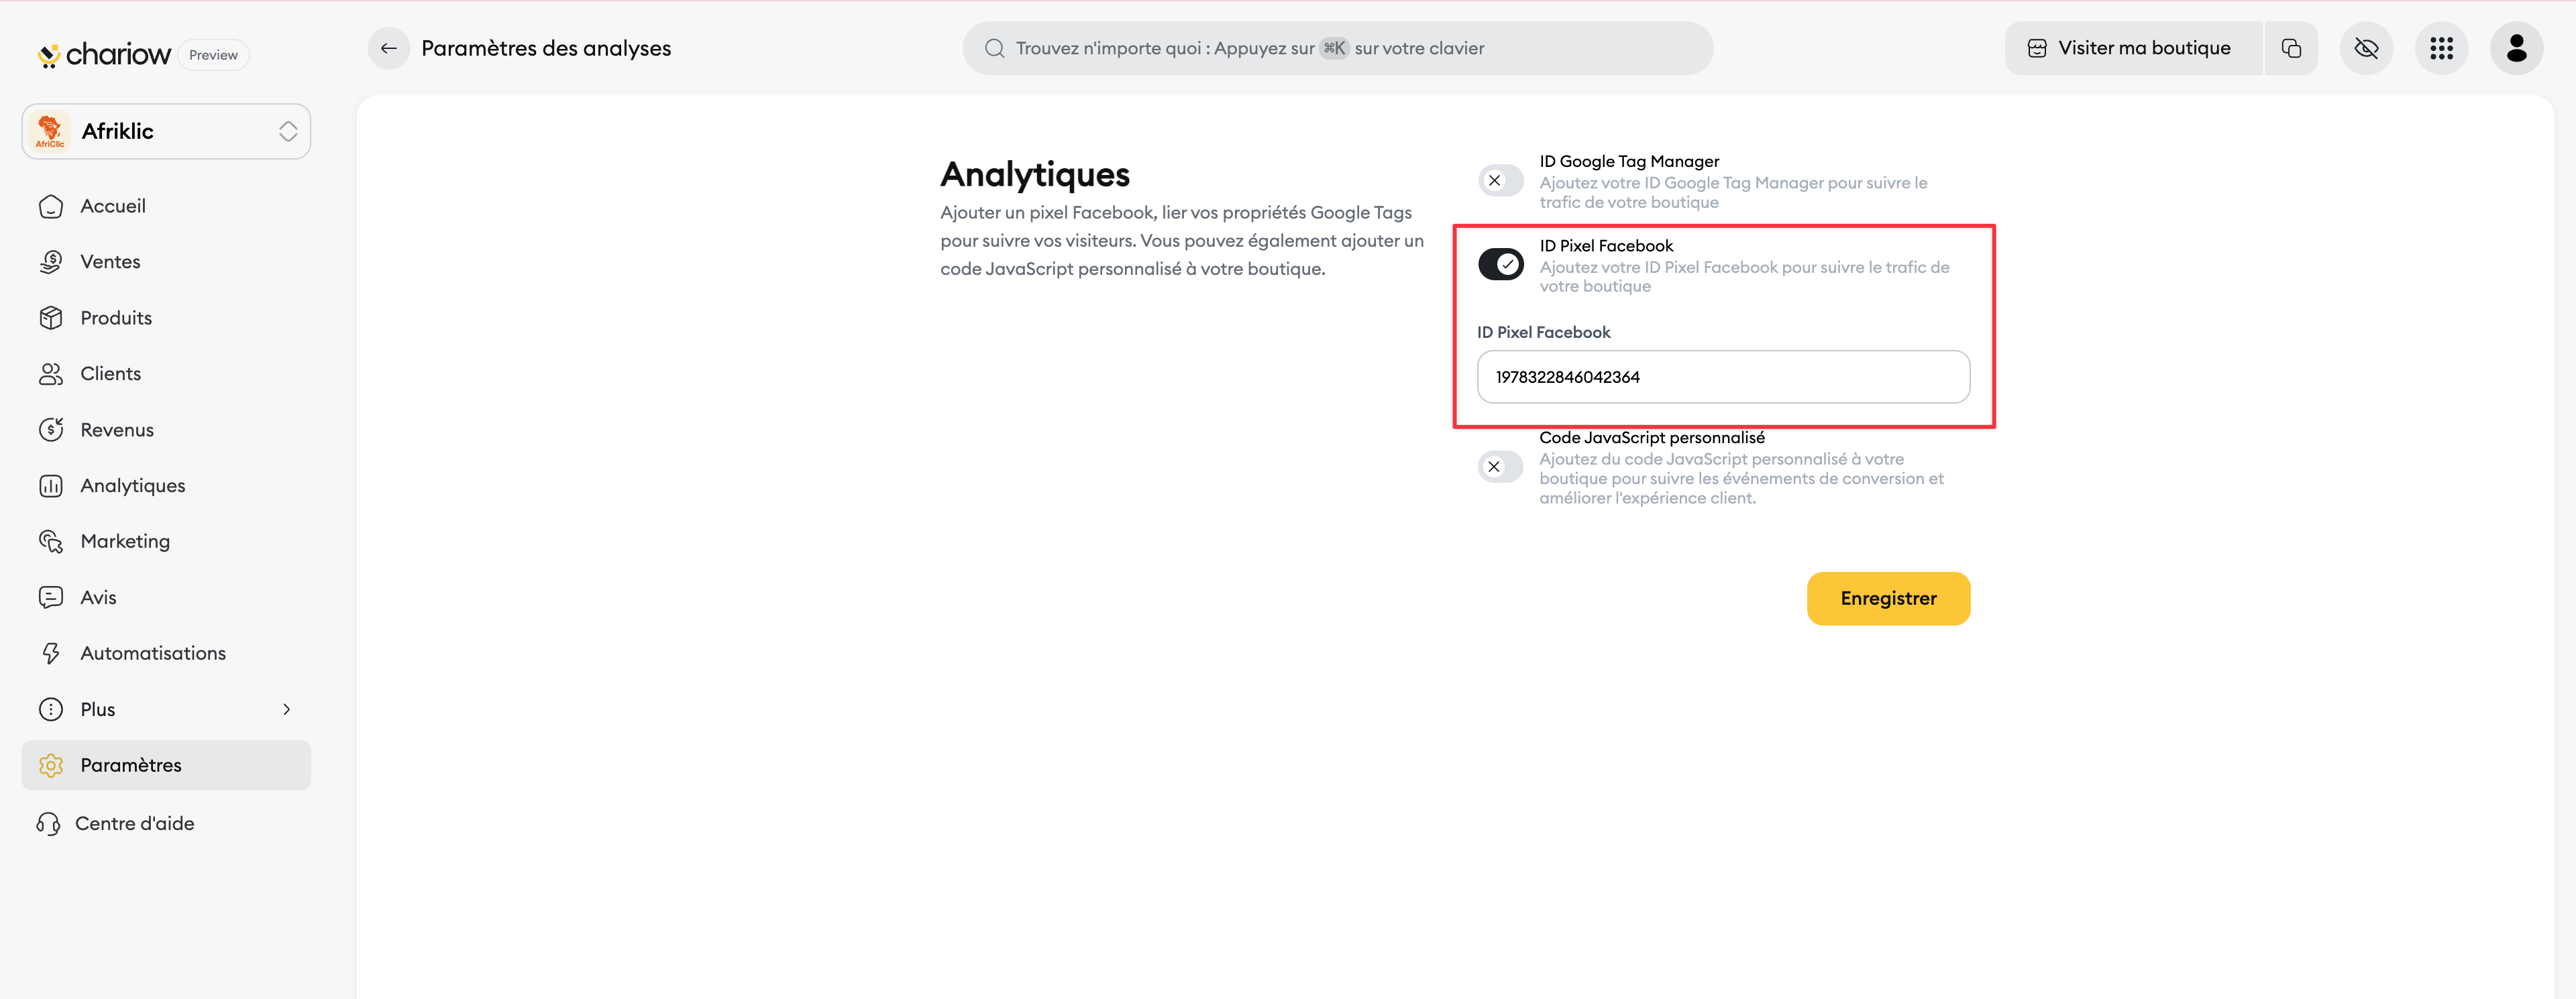The height and width of the screenshot is (999, 2576).
Task: Open the user profile avatar
Action: click(2516, 48)
